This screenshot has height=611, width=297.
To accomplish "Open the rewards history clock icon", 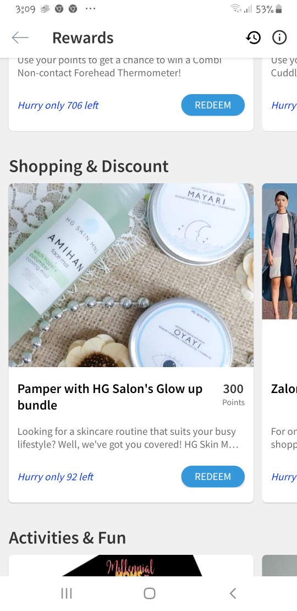I will [254, 38].
